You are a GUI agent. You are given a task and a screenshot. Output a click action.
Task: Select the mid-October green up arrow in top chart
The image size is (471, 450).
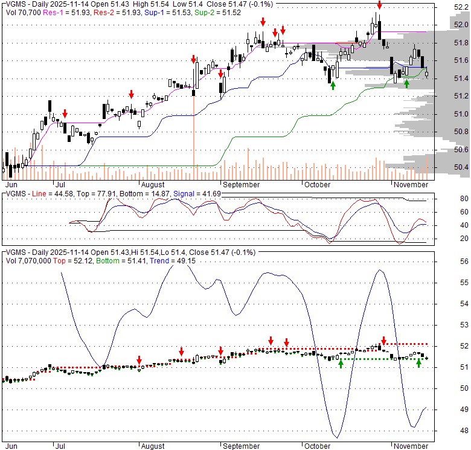[333, 85]
